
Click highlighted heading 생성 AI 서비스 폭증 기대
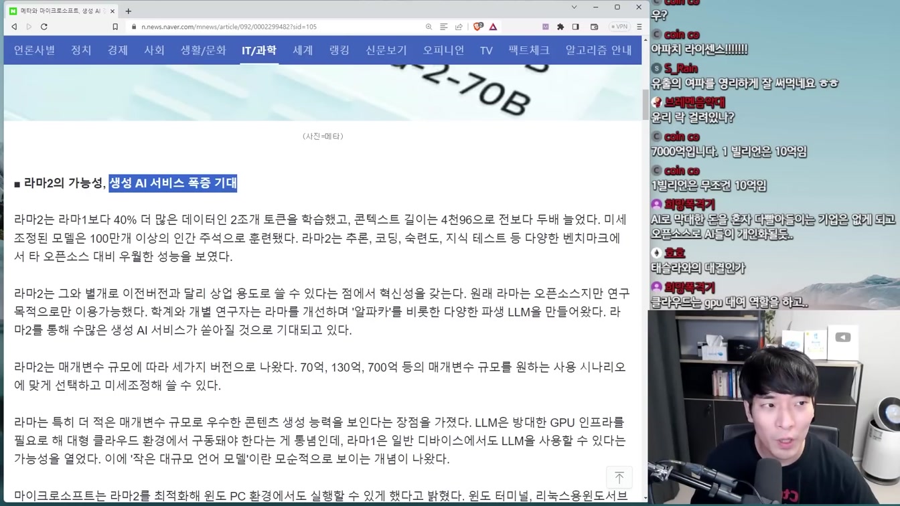pos(173,183)
